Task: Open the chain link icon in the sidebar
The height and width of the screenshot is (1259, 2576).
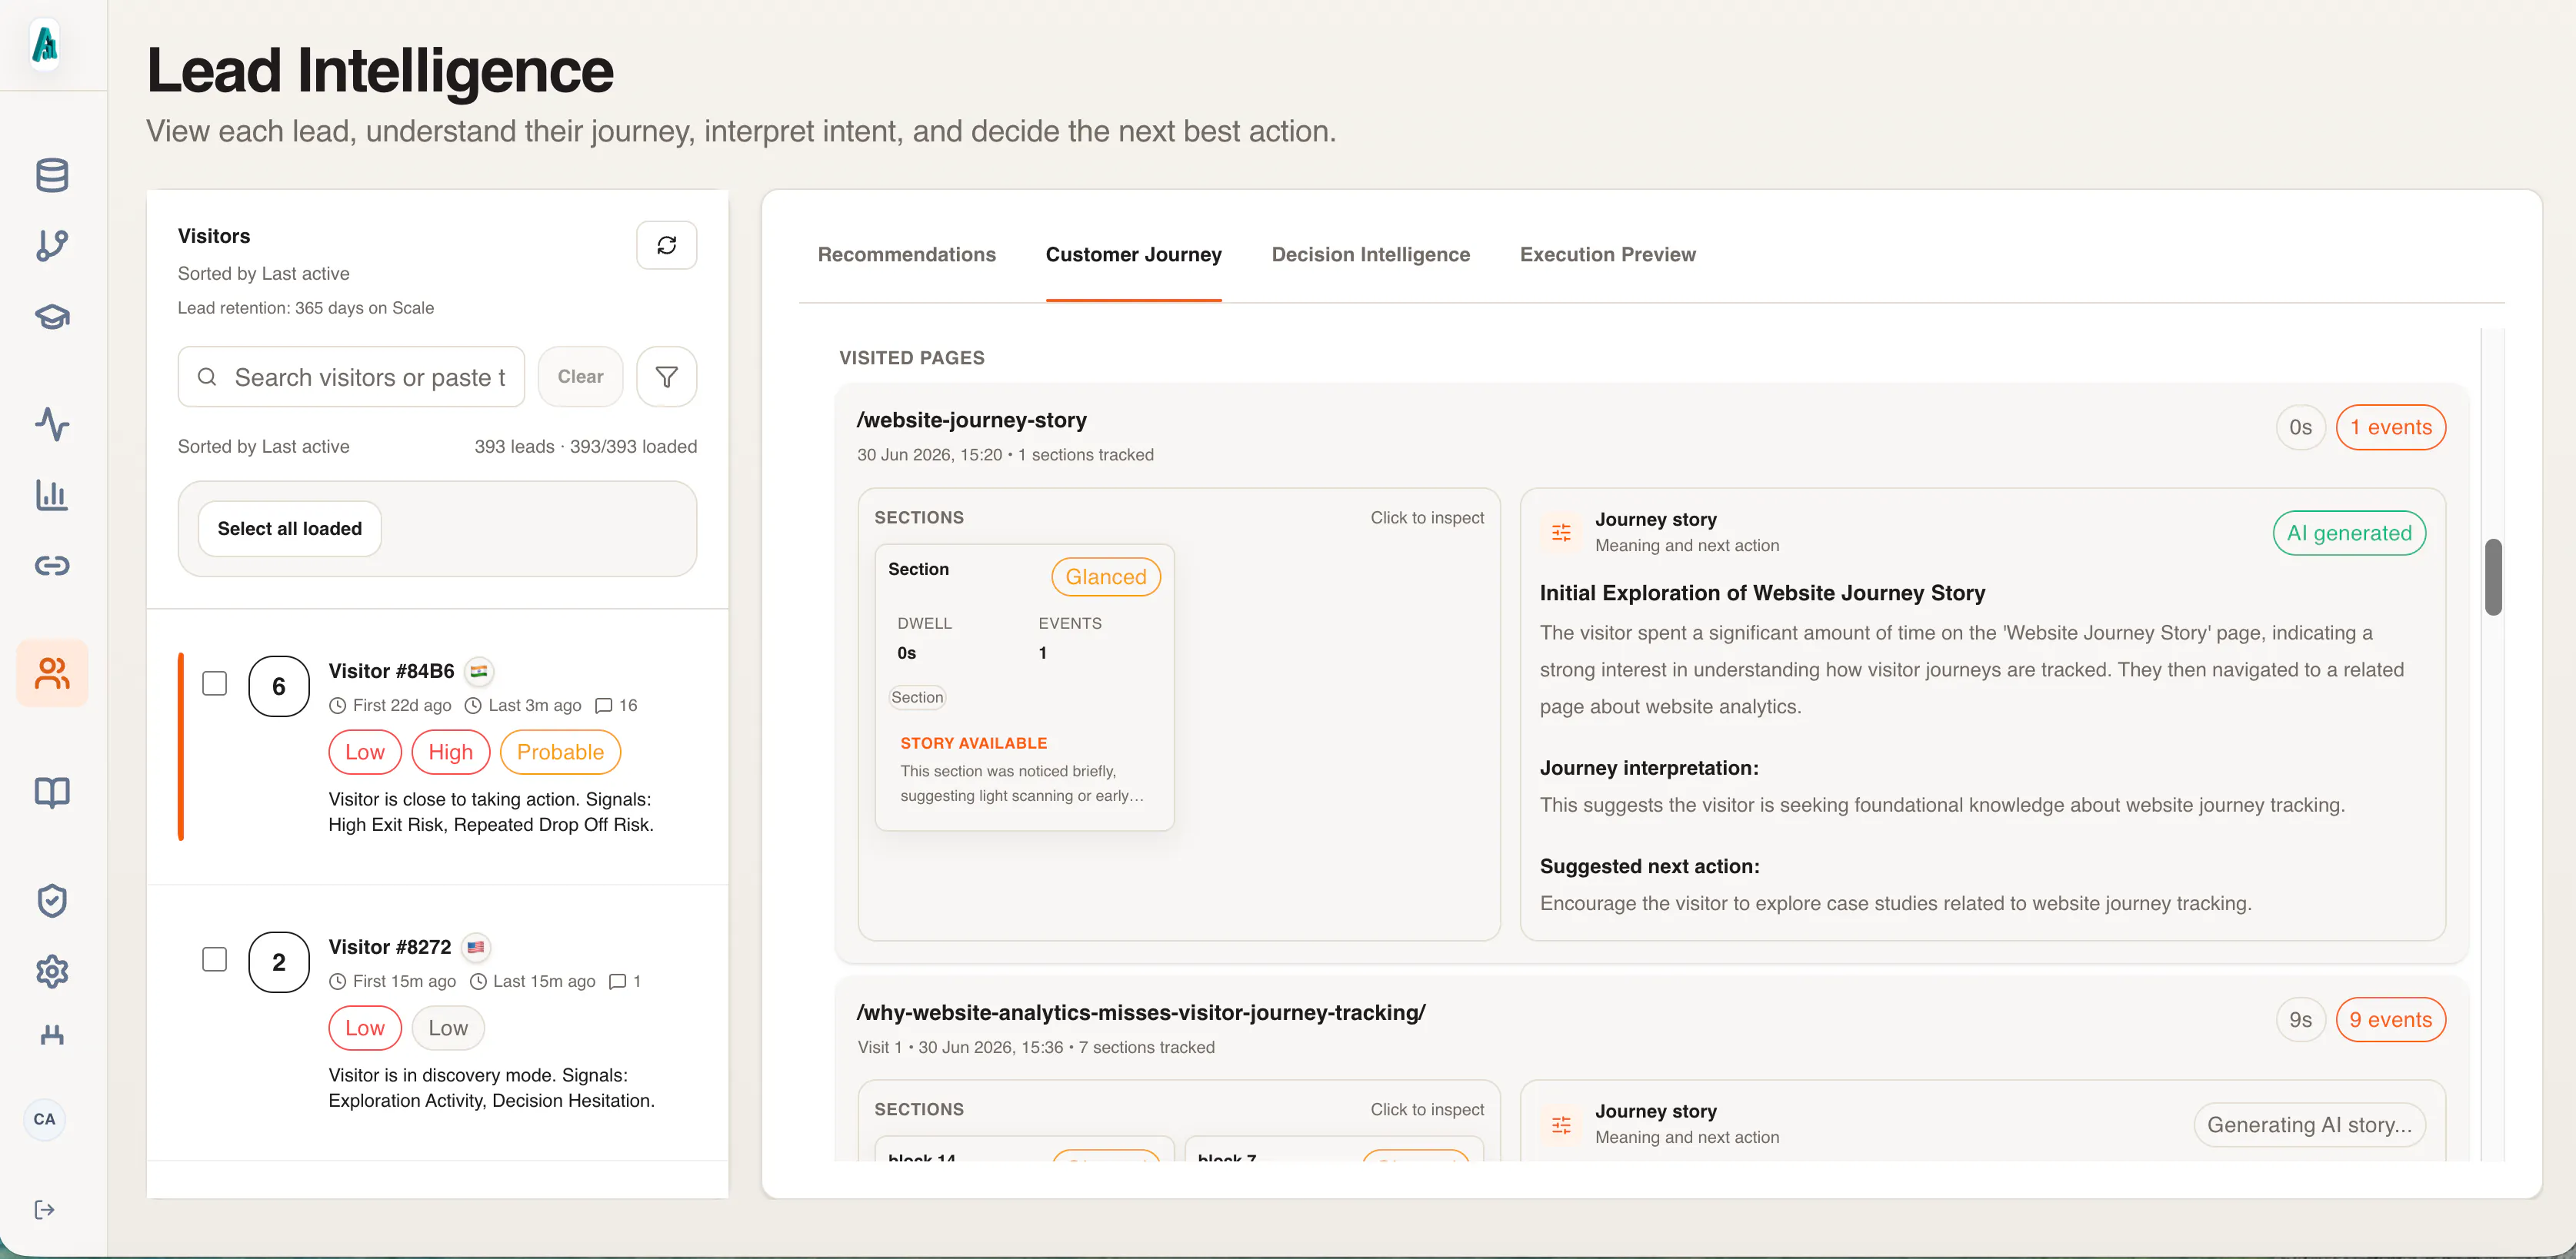Action: pos(52,566)
